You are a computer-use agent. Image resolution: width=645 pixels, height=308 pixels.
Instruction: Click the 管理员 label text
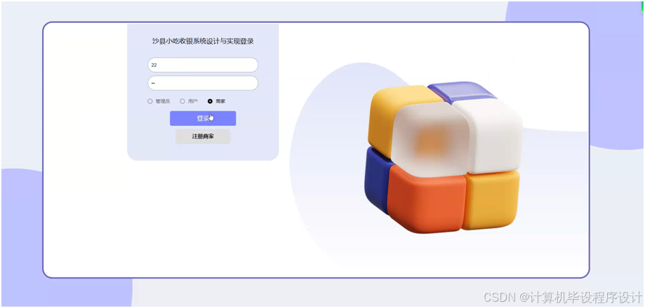[163, 101]
